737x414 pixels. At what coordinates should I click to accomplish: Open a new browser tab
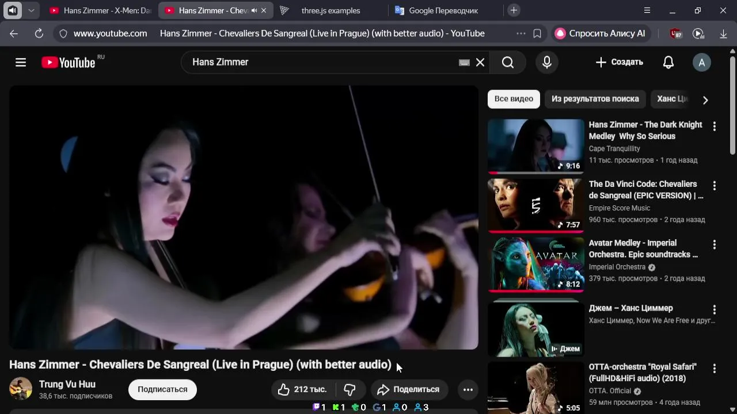(x=514, y=10)
